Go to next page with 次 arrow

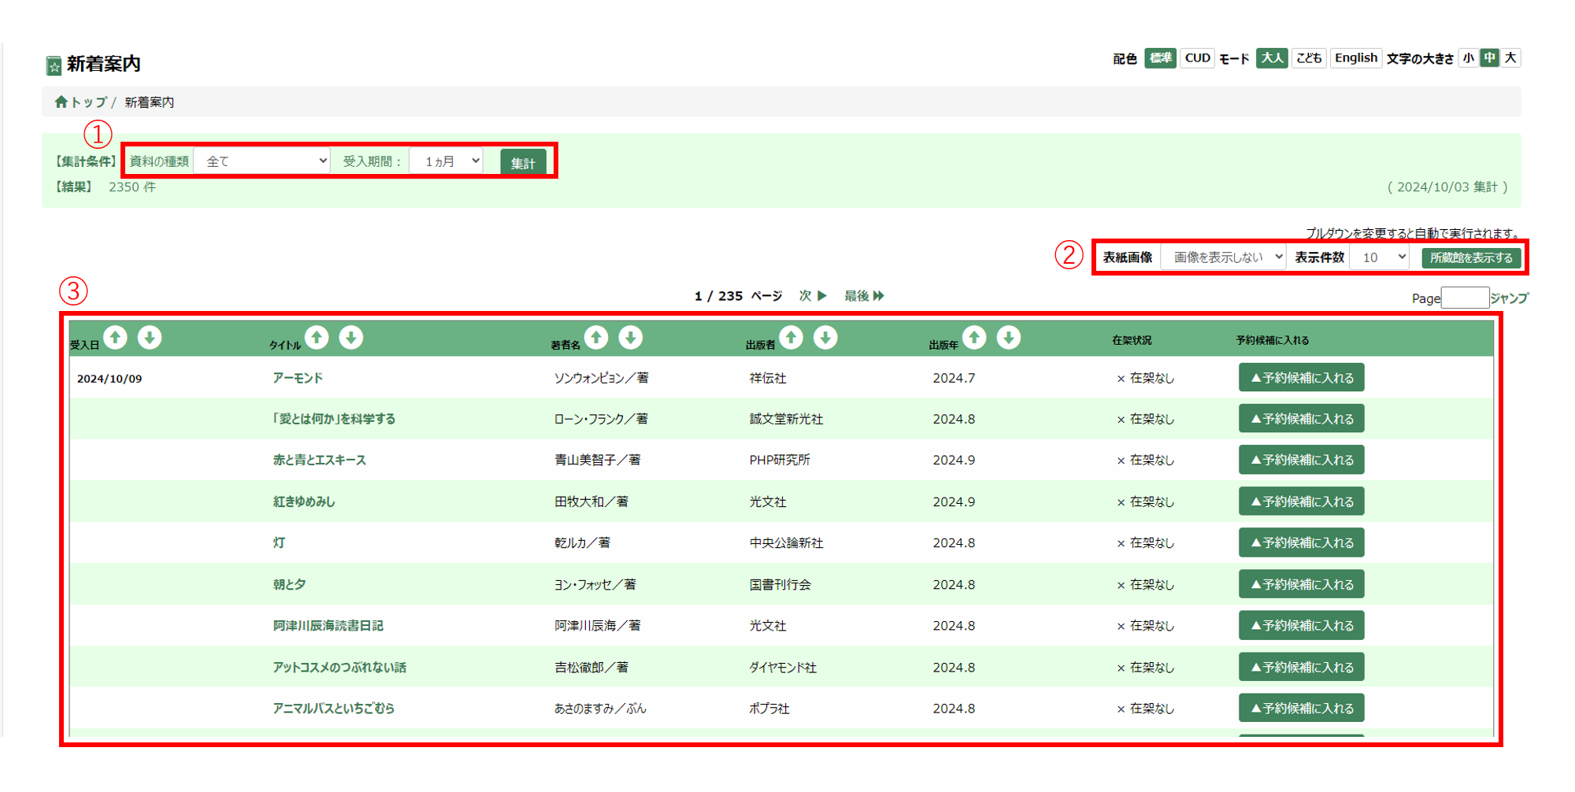(x=812, y=295)
